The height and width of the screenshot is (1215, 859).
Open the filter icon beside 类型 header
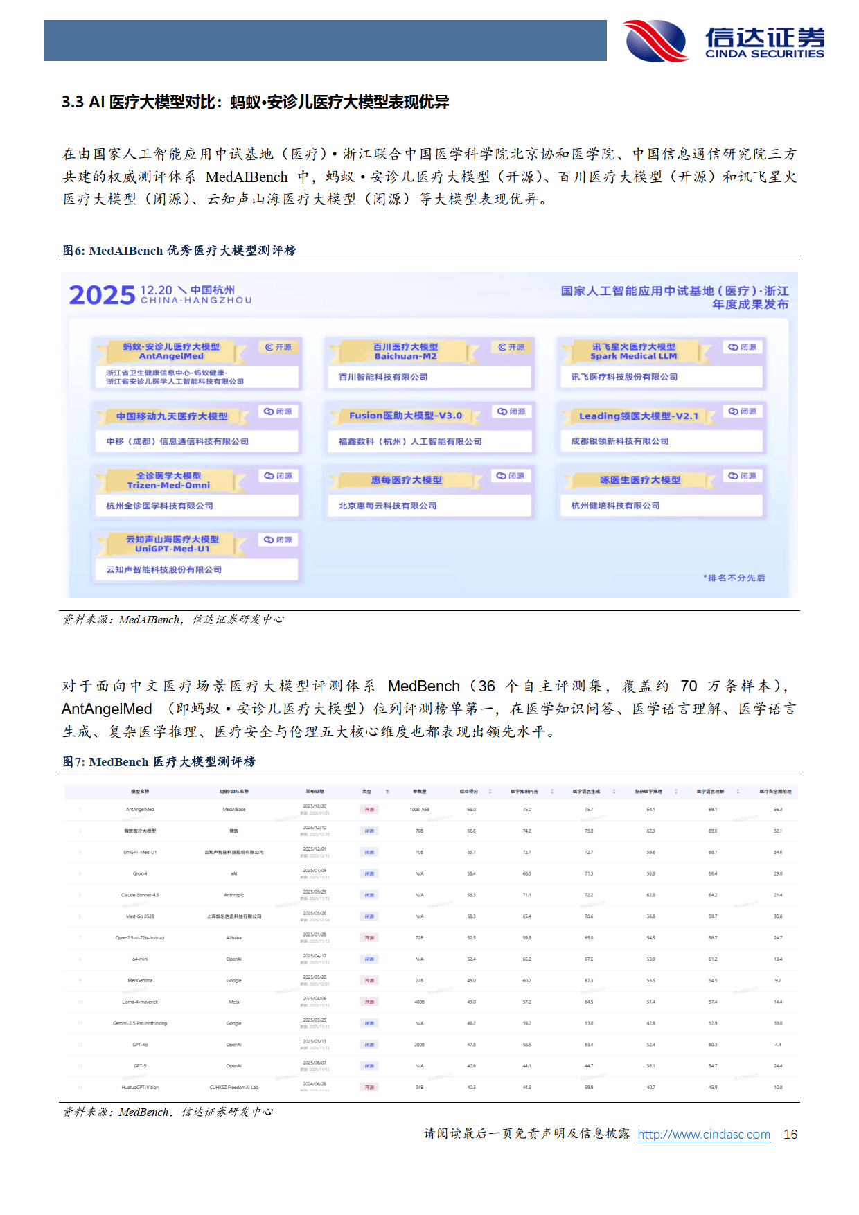(x=387, y=791)
